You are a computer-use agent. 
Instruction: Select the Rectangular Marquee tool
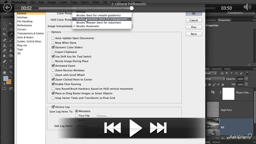(x=4, y=24)
